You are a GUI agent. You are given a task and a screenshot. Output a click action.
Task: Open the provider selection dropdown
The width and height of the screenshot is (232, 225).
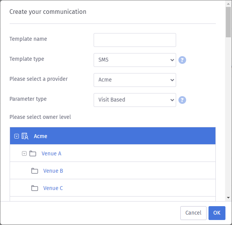point(134,80)
